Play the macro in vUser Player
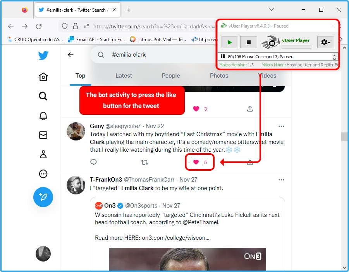Image resolution: width=349 pixels, height=272 pixels. tap(230, 42)
